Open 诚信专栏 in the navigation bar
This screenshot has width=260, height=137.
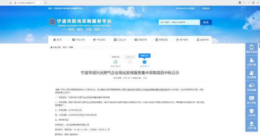203,40
